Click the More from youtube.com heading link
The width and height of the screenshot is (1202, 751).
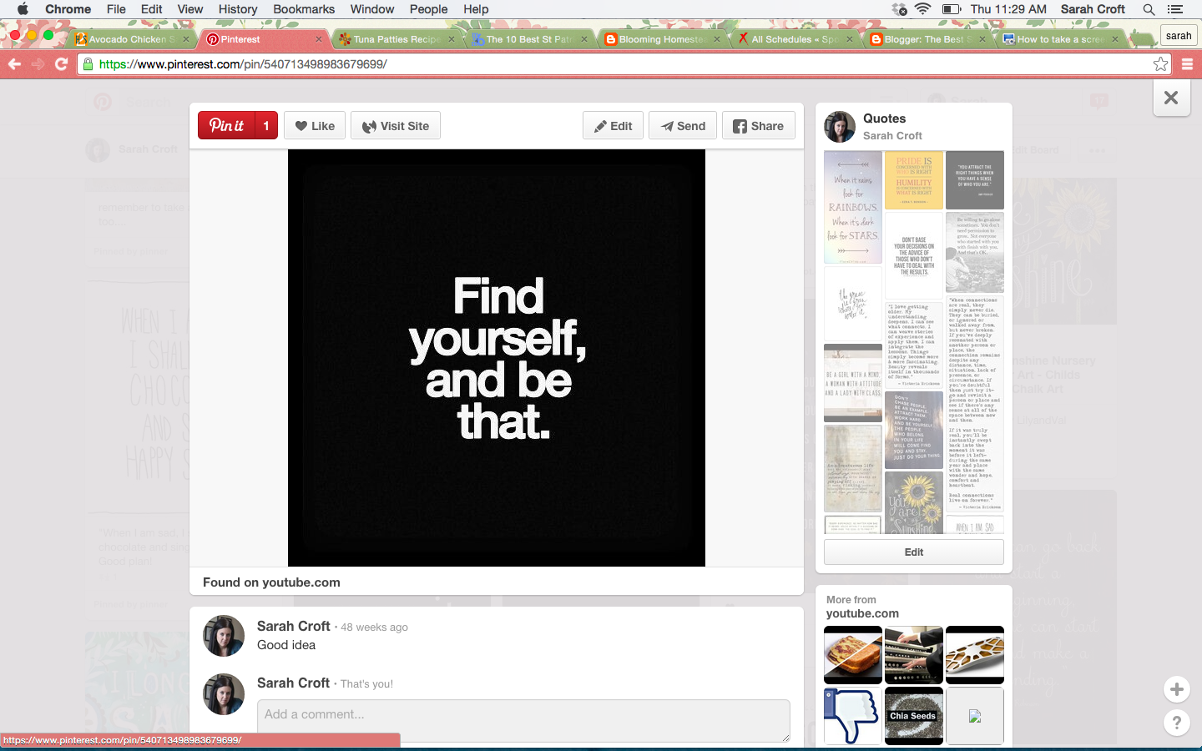click(862, 607)
